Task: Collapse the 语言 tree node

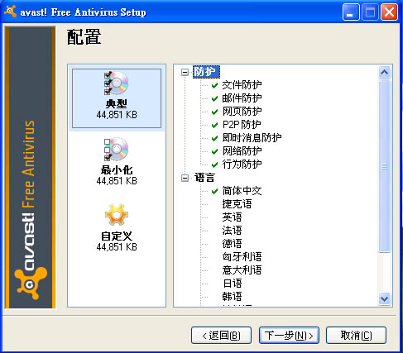Action: tap(185, 178)
